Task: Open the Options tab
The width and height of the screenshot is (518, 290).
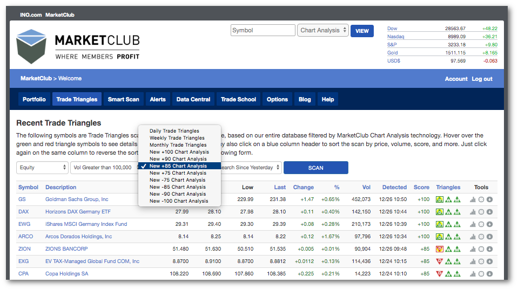Action: coord(277,99)
